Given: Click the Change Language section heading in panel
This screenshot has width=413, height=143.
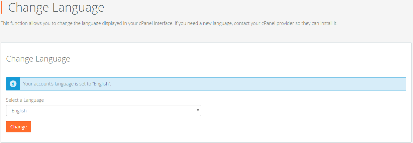Looking at the screenshot, I should [38, 59].
